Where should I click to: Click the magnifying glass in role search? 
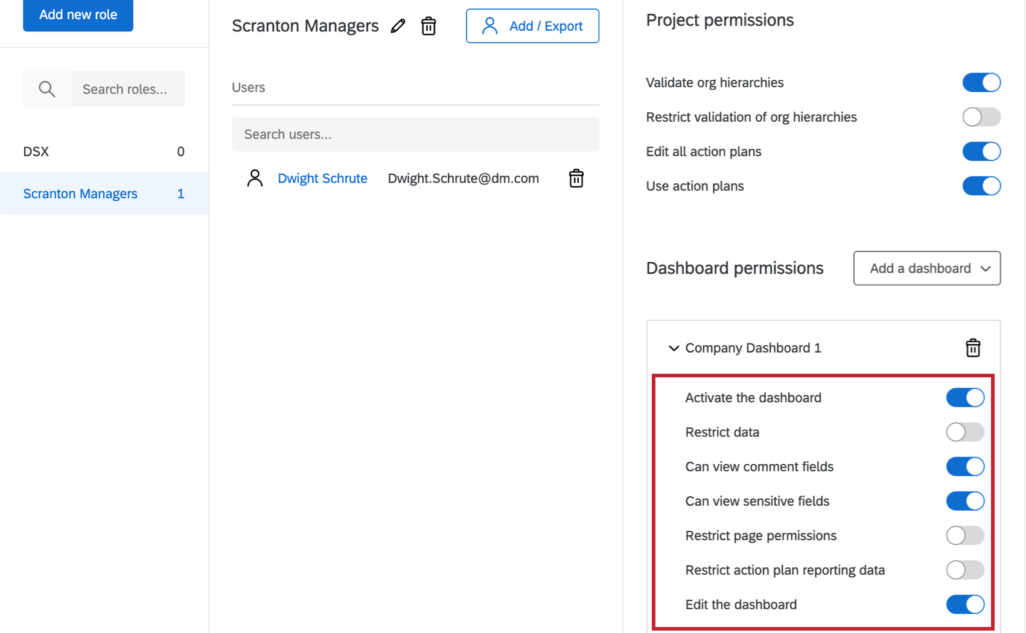[x=46, y=89]
